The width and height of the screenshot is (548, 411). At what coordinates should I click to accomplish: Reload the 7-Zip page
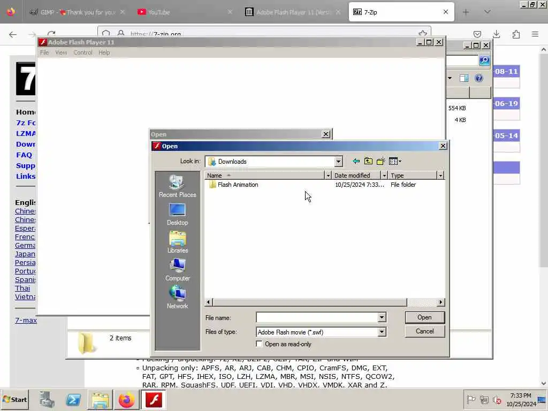(51, 34)
